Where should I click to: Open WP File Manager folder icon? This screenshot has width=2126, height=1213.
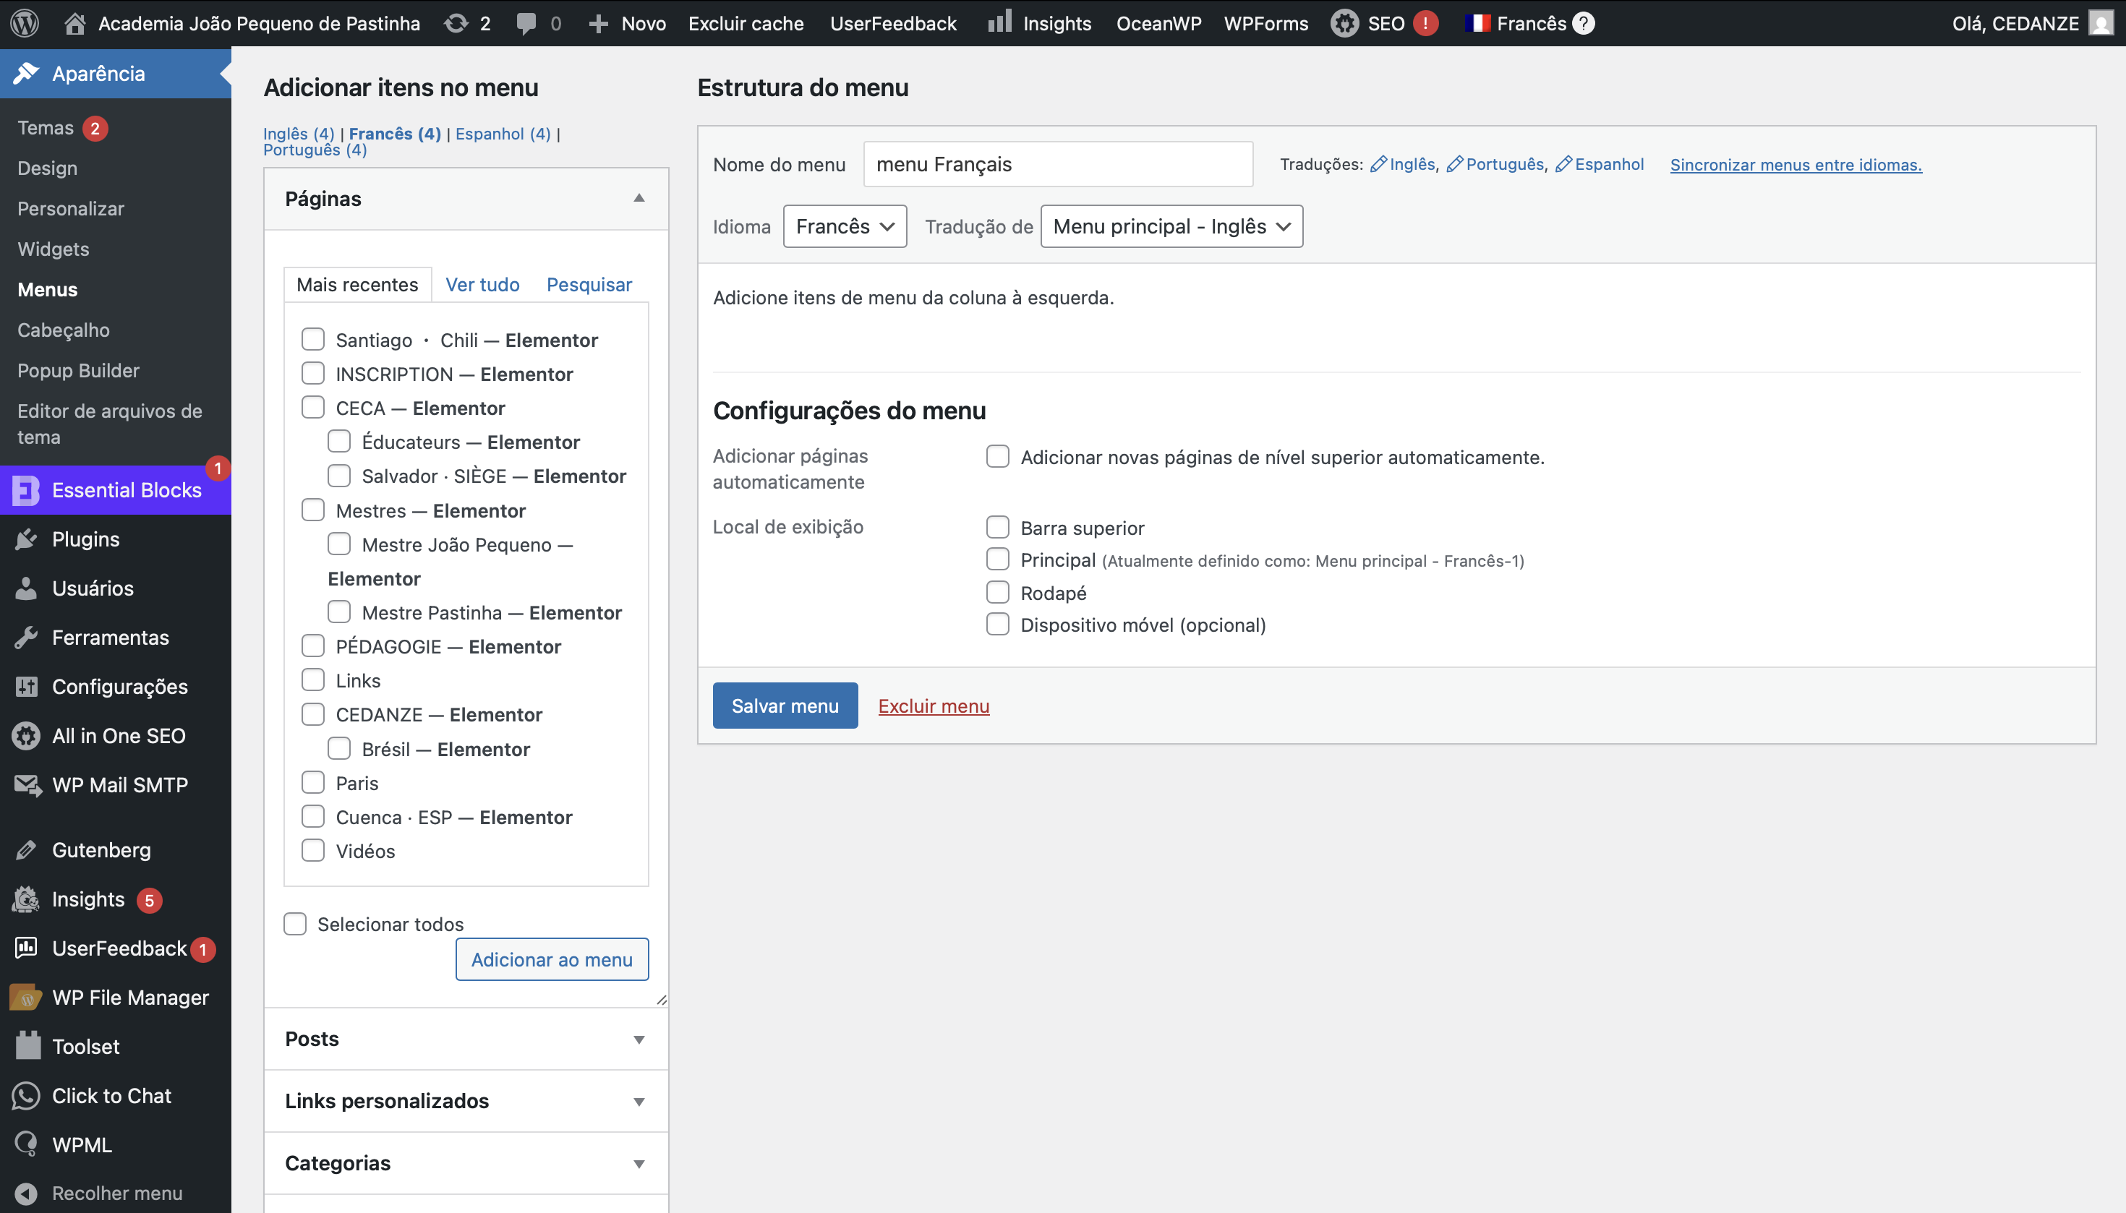[x=27, y=998]
